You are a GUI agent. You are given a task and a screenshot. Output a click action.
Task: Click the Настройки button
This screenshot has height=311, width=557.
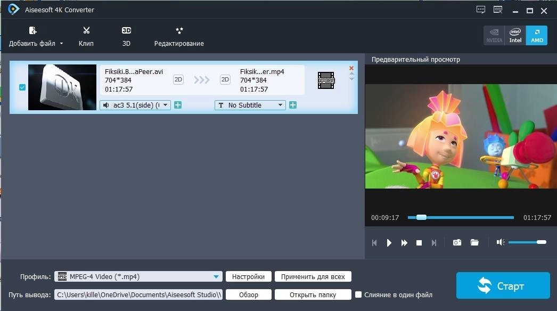pyautogui.click(x=248, y=276)
